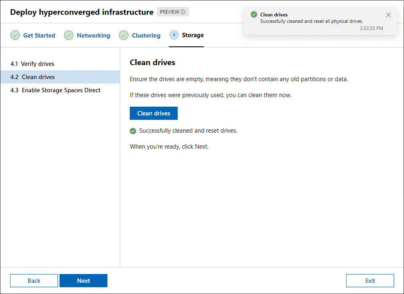Click the Networking completed checkmark icon
The height and width of the screenshot is (294, 404).
[x=69, y=35]
